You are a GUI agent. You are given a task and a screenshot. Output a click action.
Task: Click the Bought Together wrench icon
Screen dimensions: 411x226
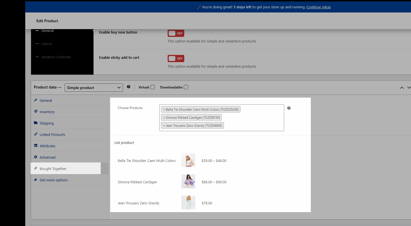click(x=36, y=168)
